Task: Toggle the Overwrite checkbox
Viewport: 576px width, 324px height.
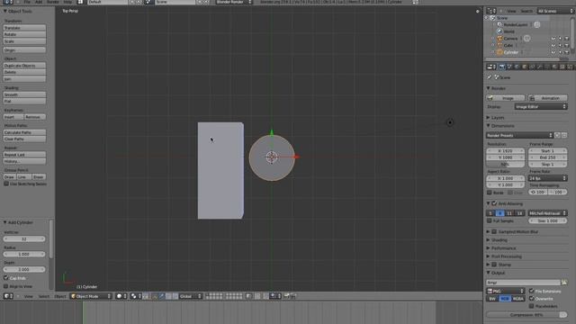Action: [532, 298]
